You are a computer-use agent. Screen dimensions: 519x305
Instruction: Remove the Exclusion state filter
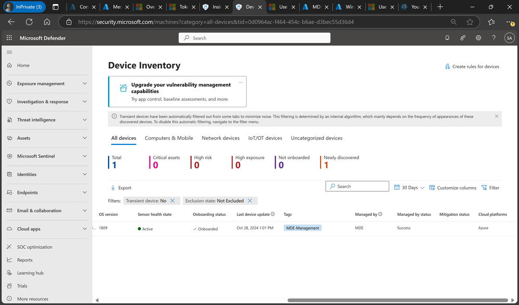250,201
